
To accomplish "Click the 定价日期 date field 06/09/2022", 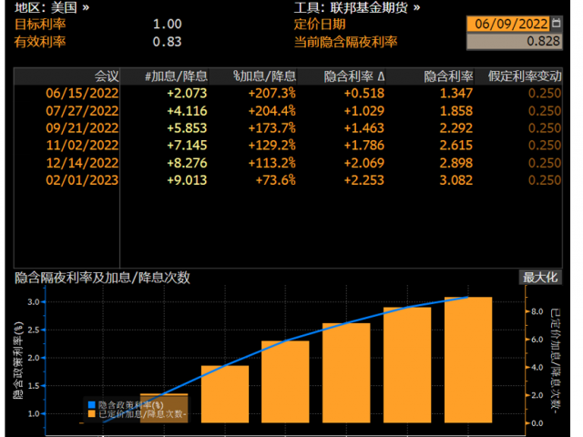I will coord(508,25).
